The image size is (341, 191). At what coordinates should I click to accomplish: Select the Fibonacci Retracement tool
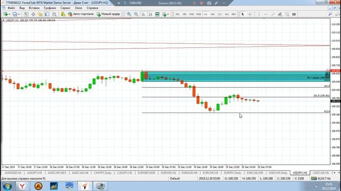(x=287, y=14)
